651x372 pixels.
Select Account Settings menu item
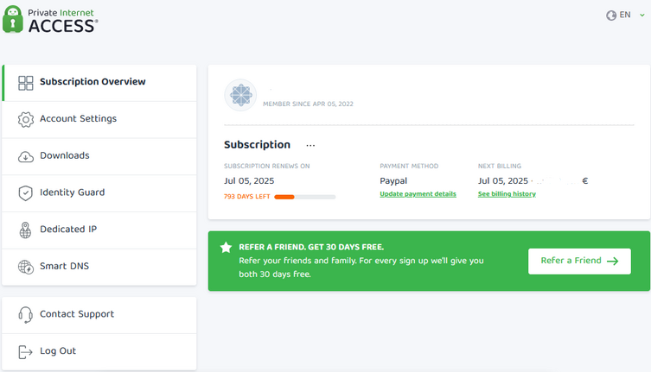tap(99, 119)
